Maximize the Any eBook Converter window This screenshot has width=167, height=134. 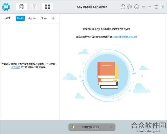click(156, 7)
